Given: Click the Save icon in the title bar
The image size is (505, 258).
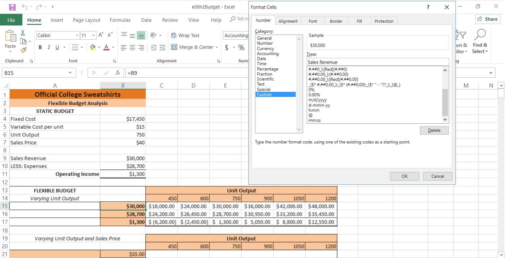Looking at the screenshot, I should [12, 7].
